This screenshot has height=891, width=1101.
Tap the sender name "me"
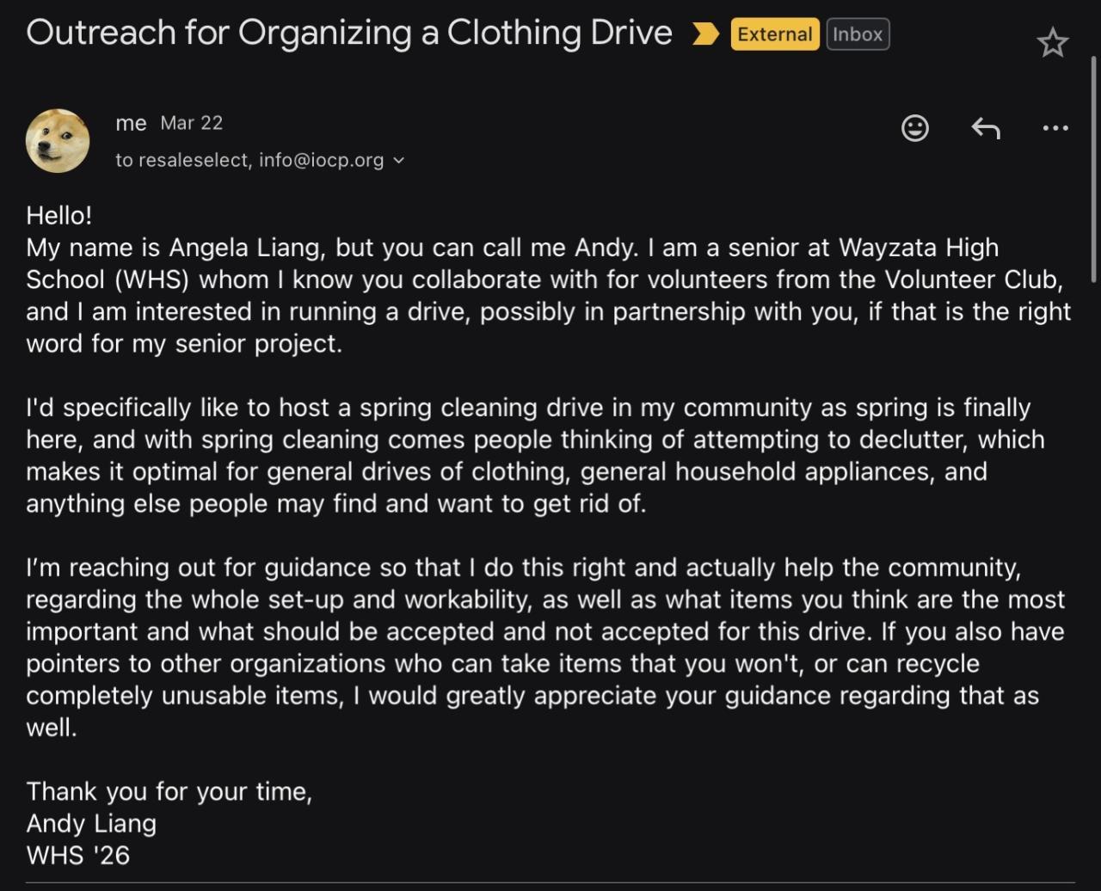[131, 123]
